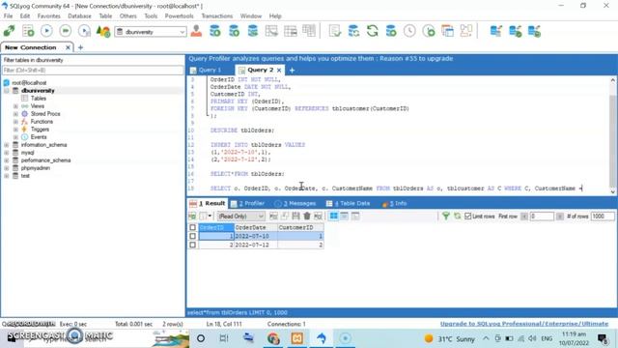Click the schema designer icon in toolbar

tap(466, 31)
